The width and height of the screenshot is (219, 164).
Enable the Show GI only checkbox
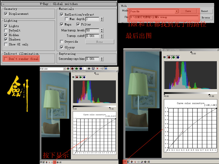6,44
